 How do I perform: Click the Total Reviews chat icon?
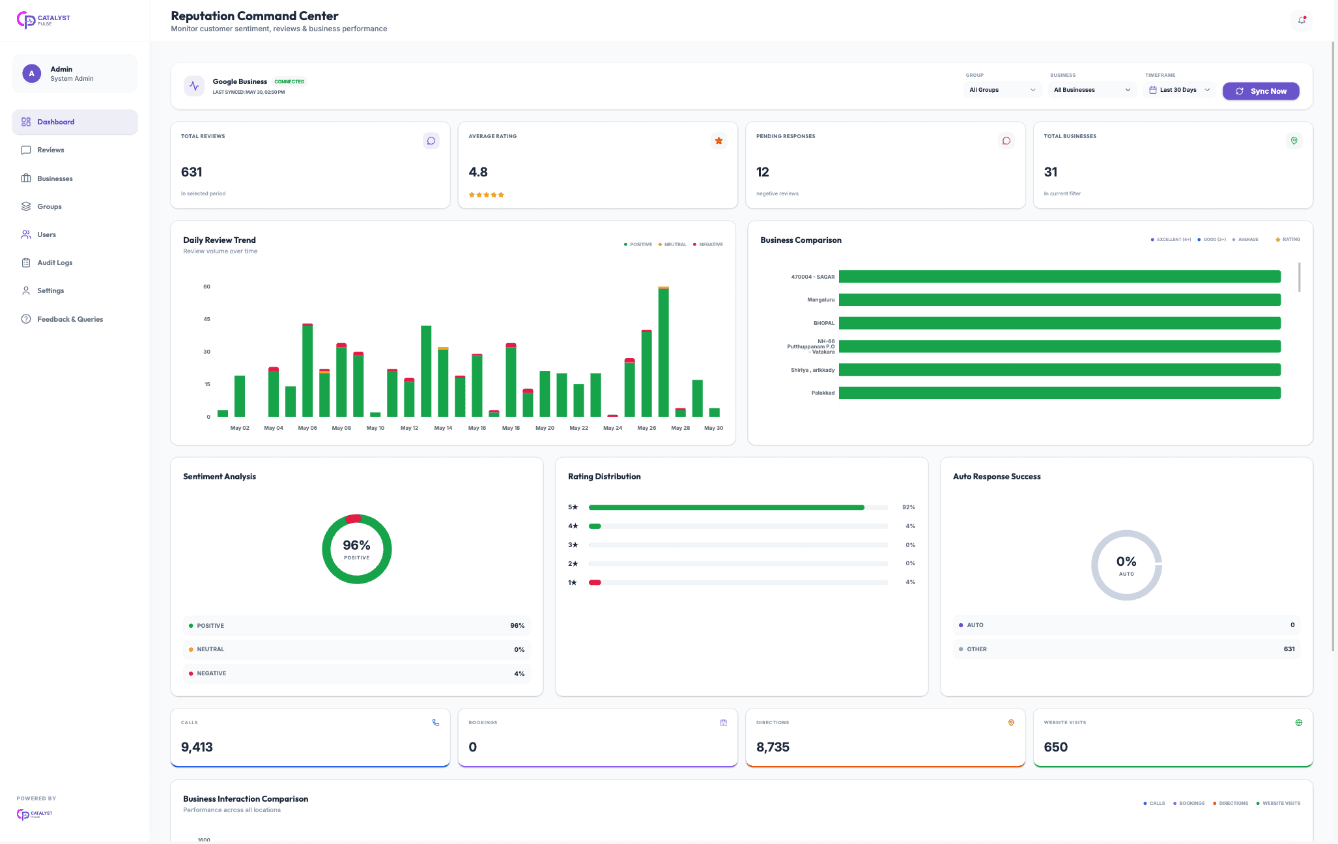pos(431,141)
